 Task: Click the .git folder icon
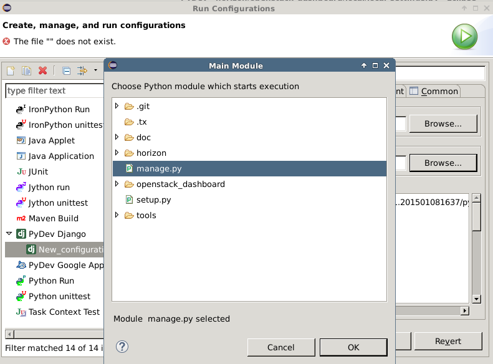(129, 106)
